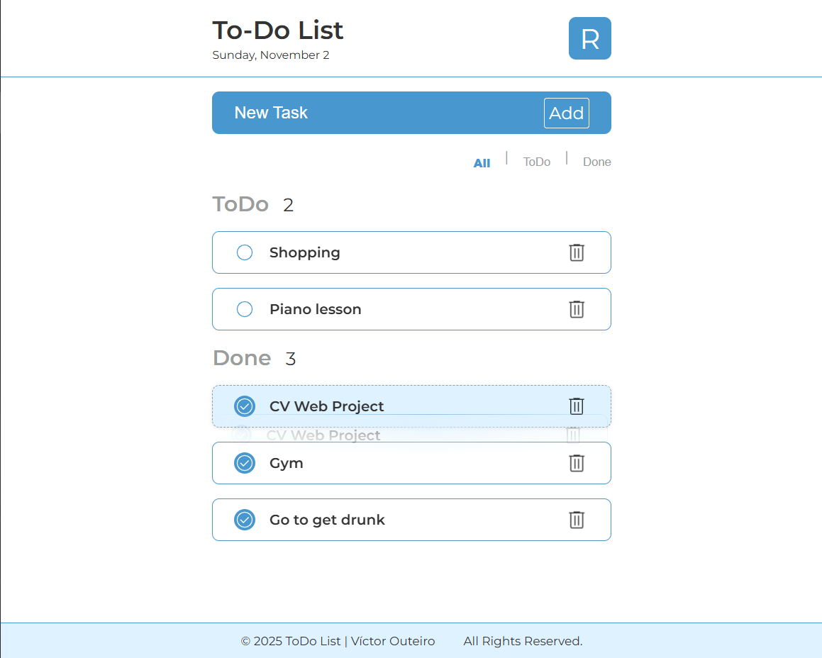Viewport: 822px width, 658px height.
Task: Click the Víctor Outeiro footer text
Action: pos(393,641)
